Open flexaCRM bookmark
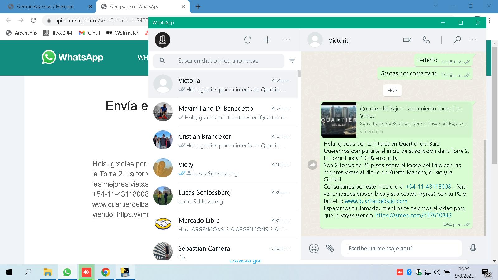 [x=58, y=33]
